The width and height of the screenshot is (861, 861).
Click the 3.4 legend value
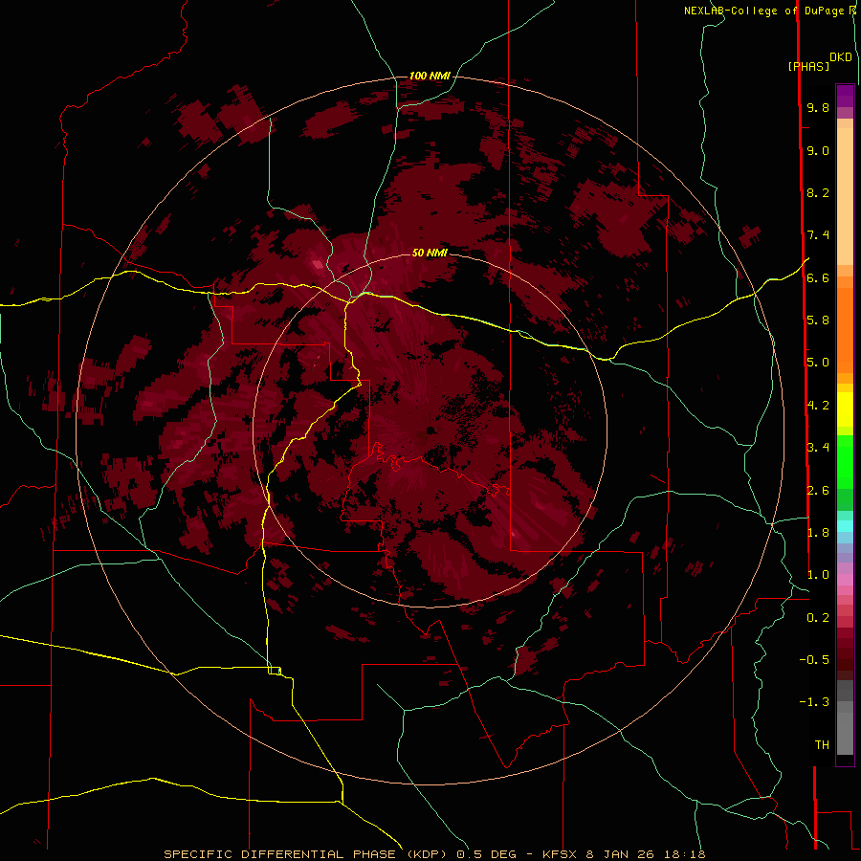click(x=818, y=448)
